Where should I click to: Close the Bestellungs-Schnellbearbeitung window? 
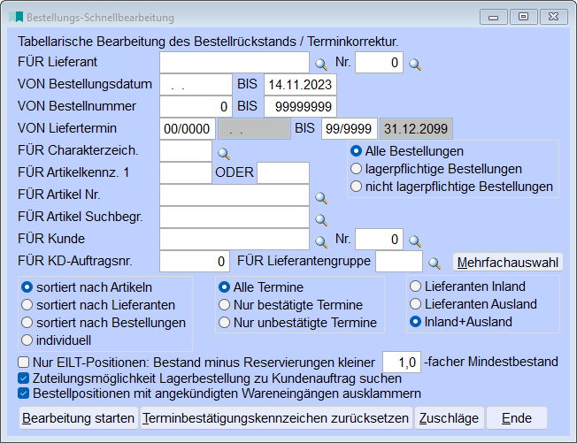click(553, 17)
